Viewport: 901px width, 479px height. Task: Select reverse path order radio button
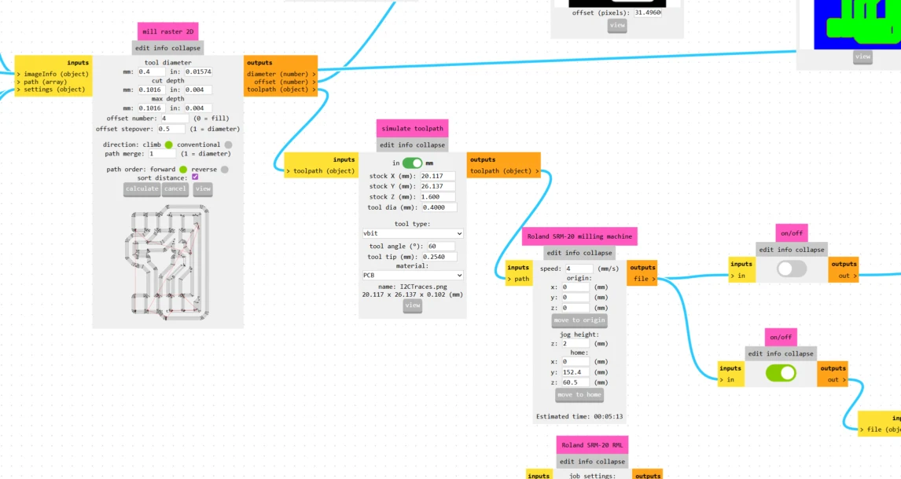point(225,170)
